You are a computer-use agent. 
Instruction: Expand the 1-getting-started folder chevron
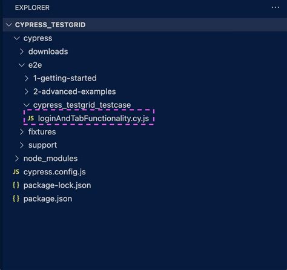point(27,78)
